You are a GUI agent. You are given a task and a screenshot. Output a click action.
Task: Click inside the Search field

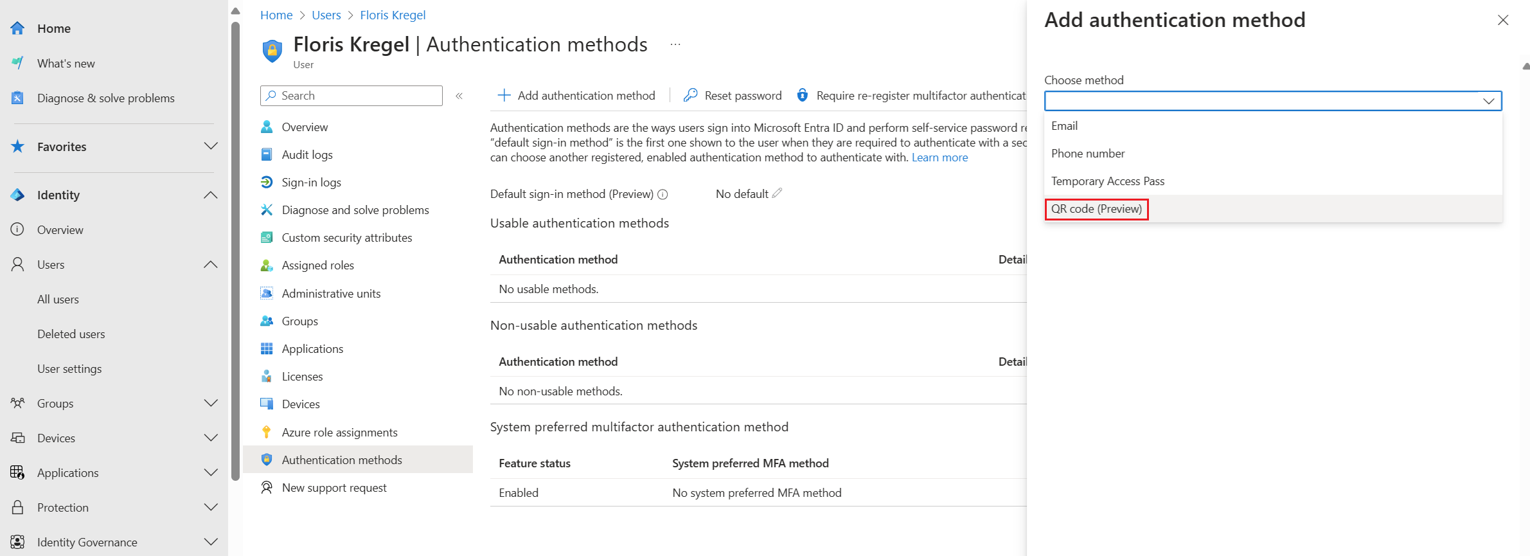[350, 95]
